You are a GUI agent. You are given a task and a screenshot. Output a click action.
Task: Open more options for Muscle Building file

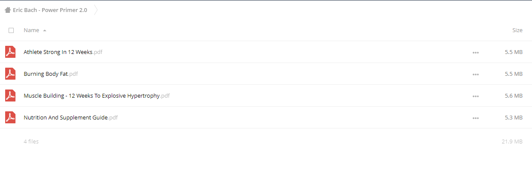475,96
